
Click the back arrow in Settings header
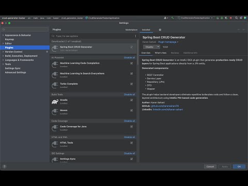click(239, 29)
